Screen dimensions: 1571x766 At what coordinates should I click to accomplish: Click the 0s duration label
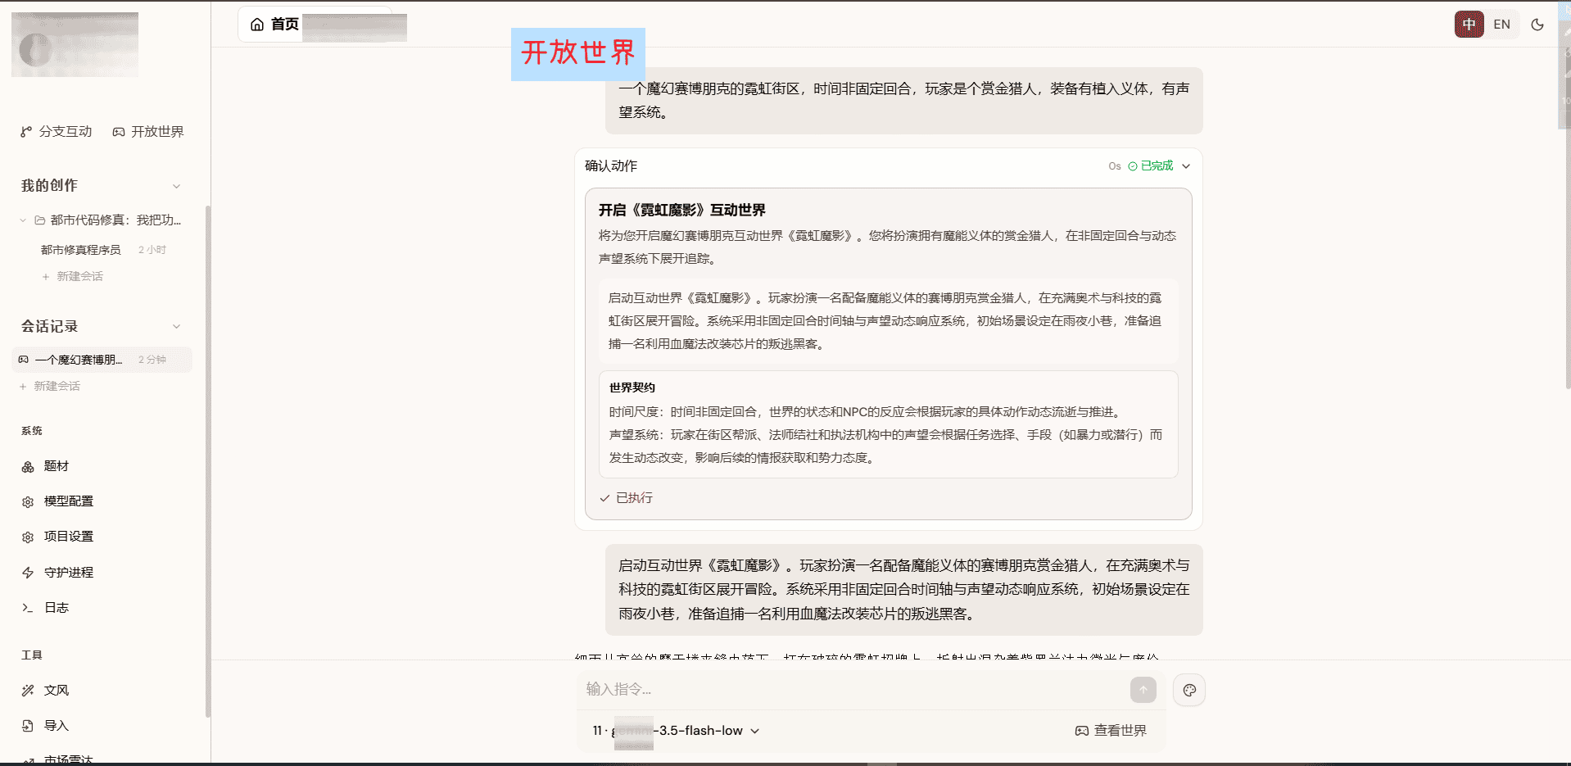point(1115,166)
